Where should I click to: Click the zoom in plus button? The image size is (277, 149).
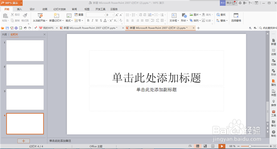[270, 146]
